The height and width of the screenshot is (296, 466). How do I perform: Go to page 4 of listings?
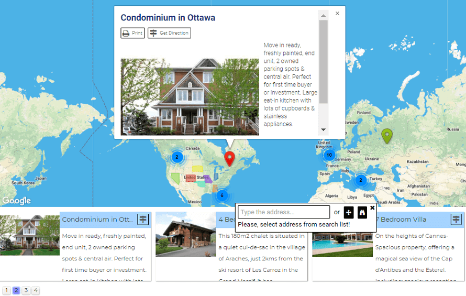click(36, 290)
